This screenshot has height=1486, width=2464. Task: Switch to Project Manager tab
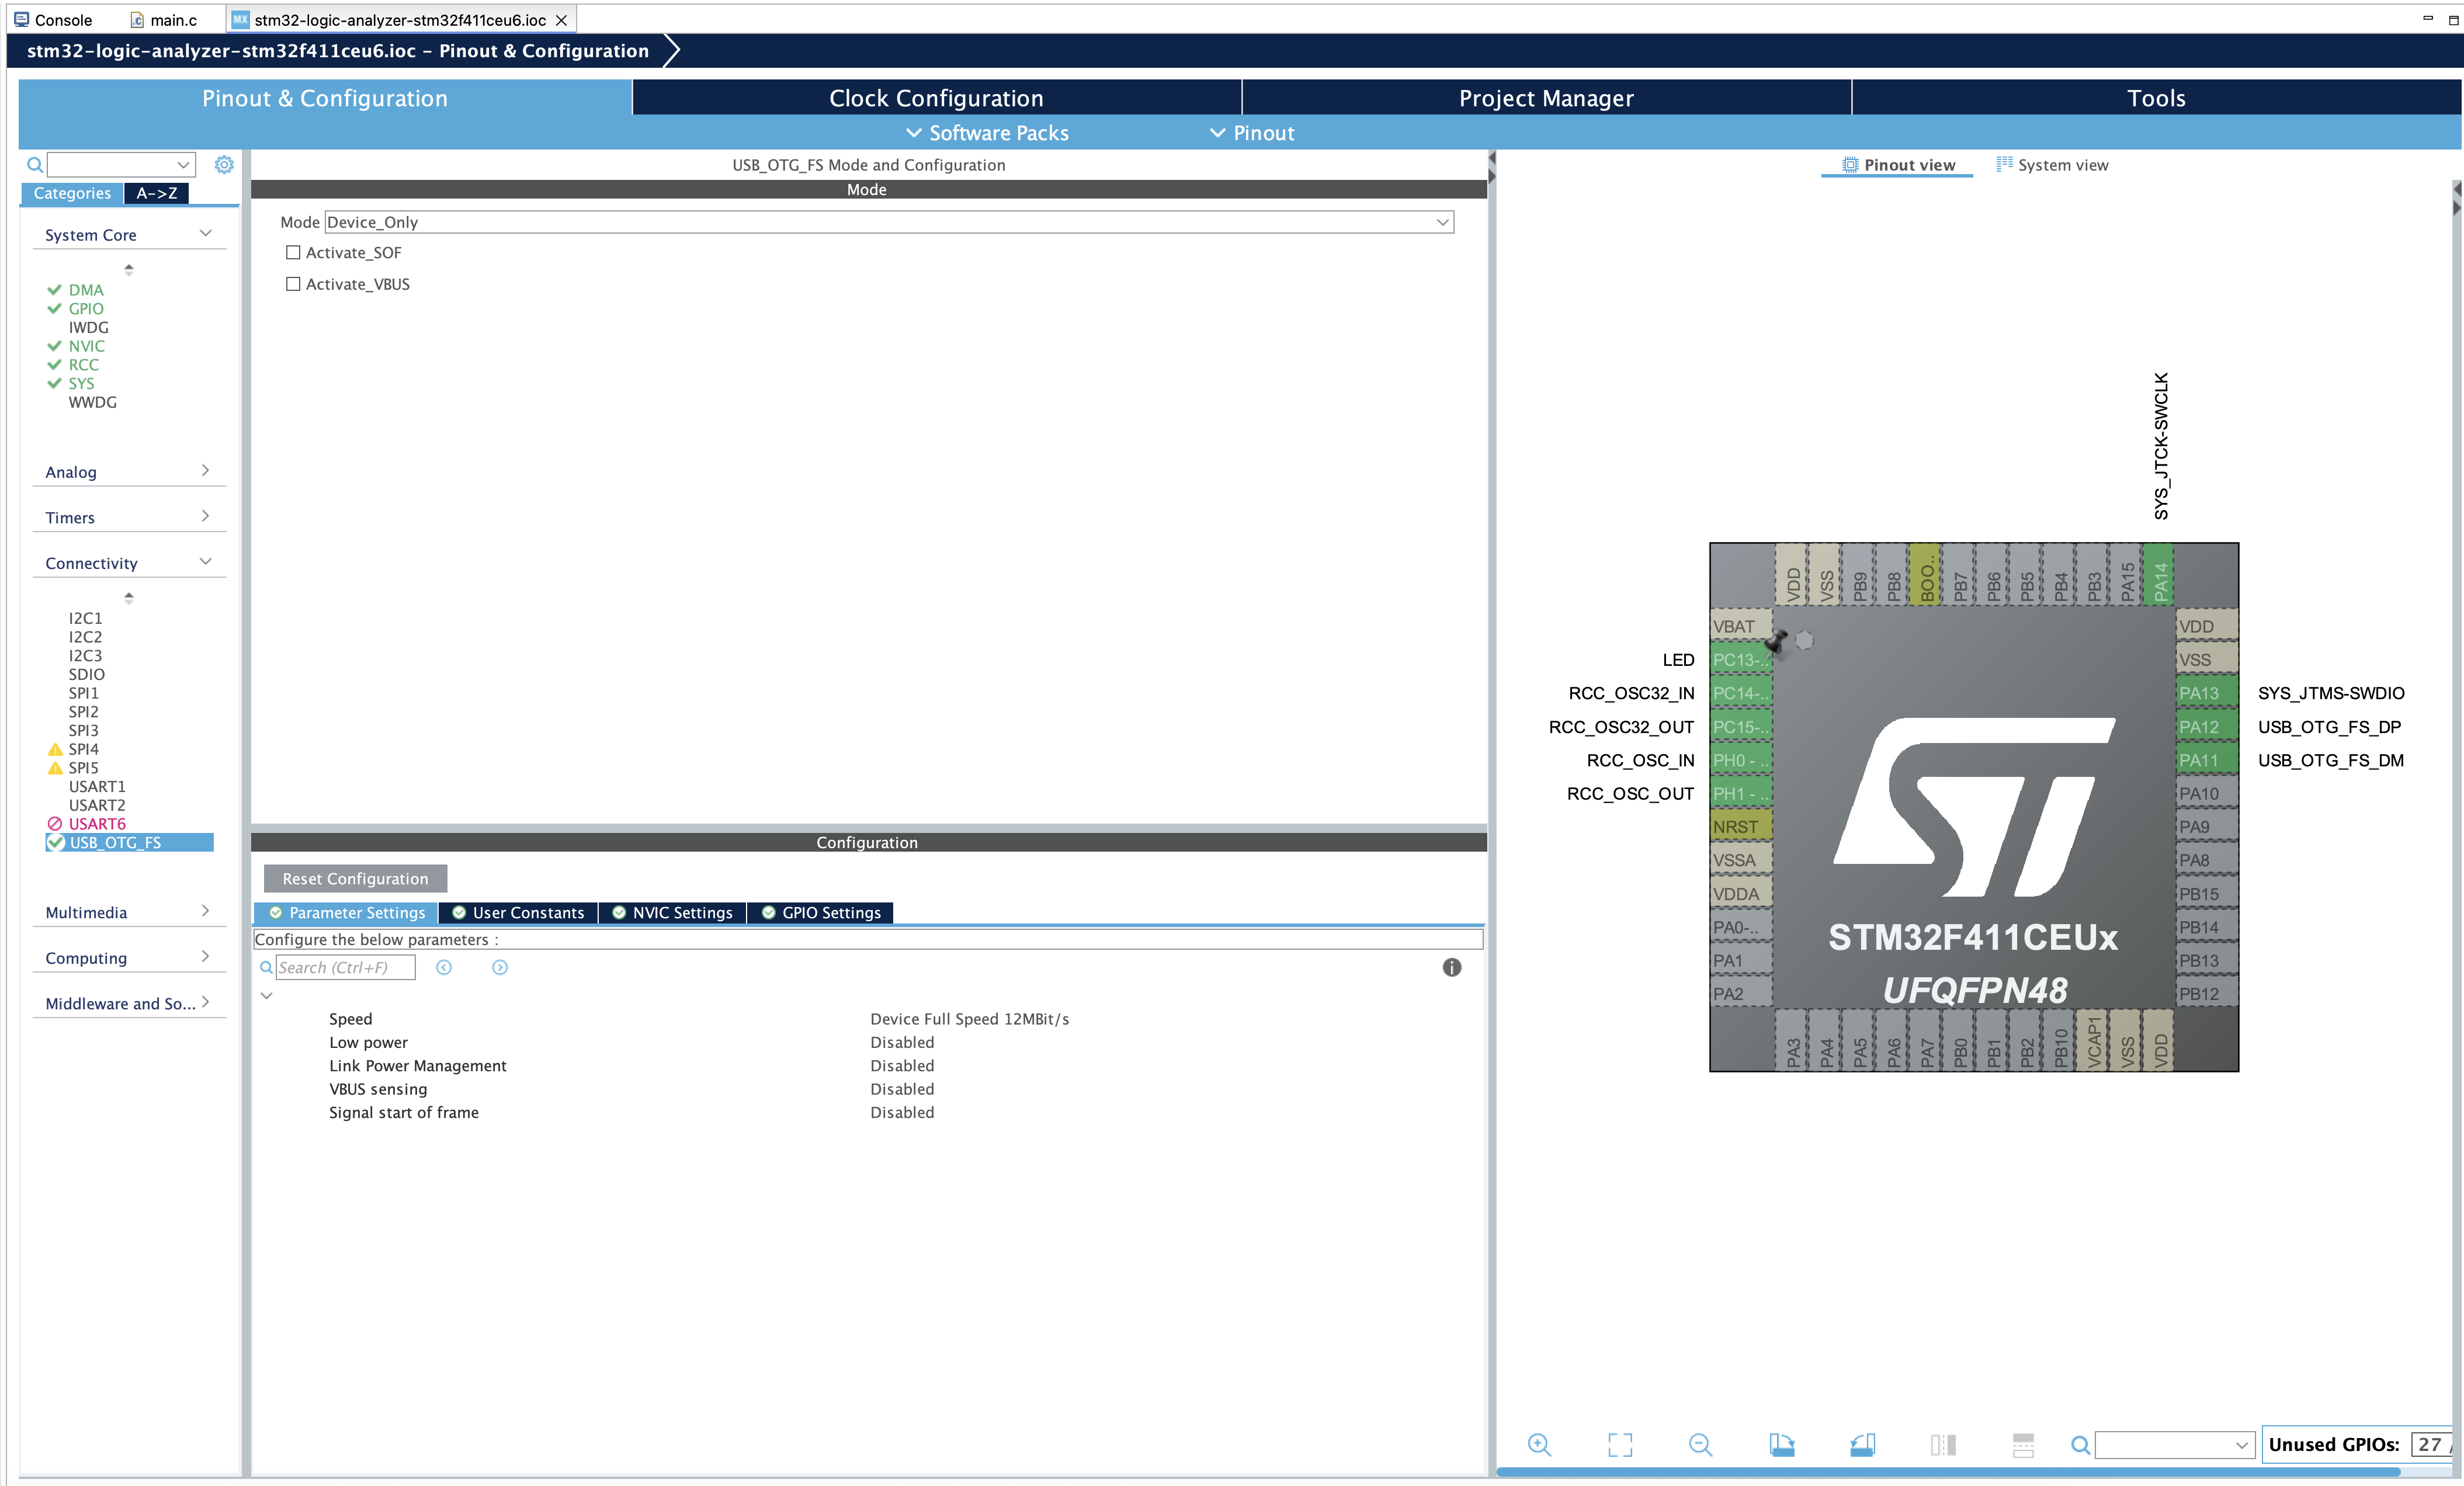[1546, 98]
